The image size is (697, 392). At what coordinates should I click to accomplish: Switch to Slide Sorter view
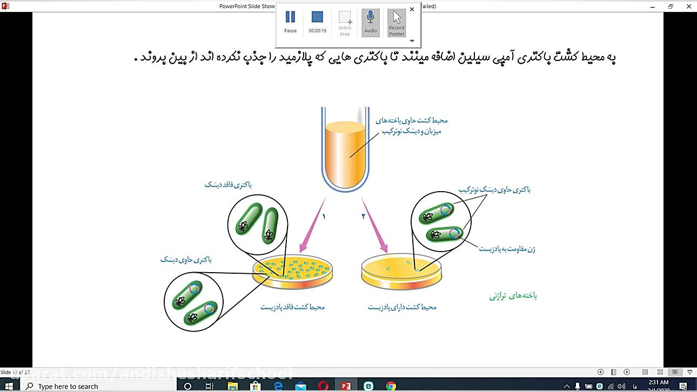(660, 372)
